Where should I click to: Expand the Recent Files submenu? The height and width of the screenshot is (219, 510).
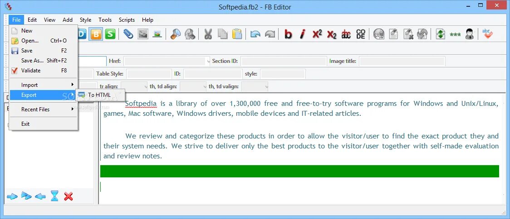(43, 109)
